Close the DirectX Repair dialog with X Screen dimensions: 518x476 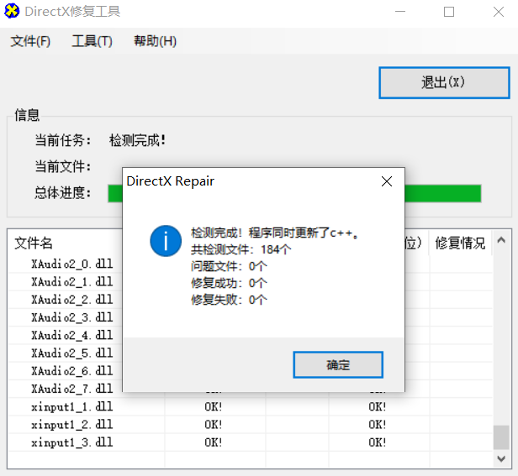click(386, 180)
